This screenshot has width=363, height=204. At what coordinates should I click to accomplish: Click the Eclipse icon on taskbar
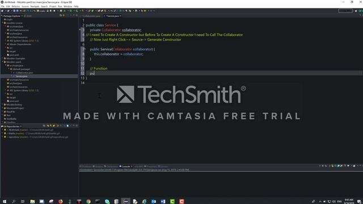(126, 202)
